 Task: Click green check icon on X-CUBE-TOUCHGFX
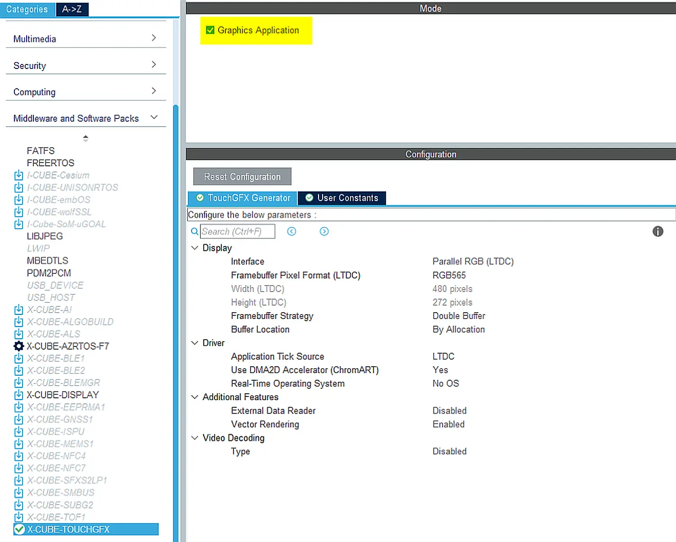(x=19, y=529)
